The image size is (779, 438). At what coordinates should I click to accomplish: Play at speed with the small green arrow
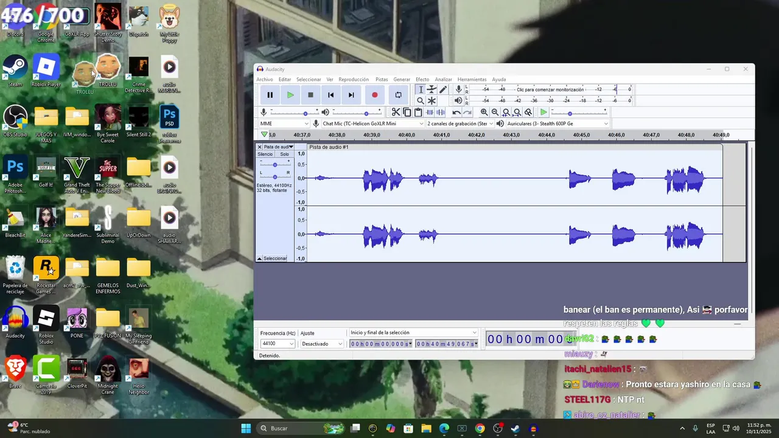click(543, 112)
